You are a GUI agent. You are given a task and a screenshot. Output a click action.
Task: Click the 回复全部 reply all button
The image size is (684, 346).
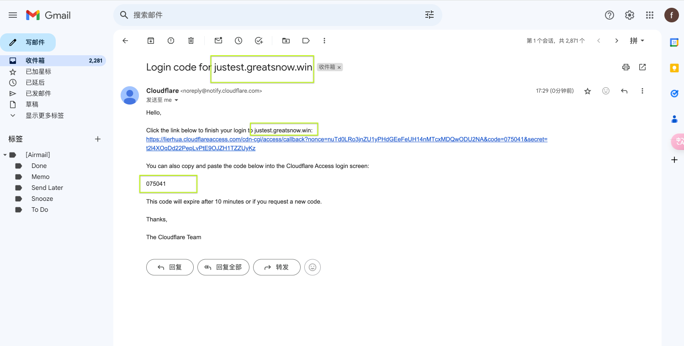click(223, 267)
